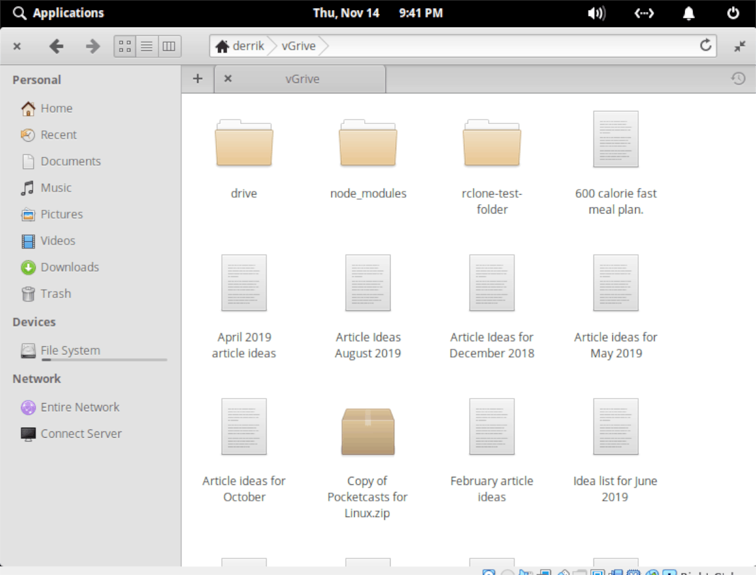Viewport: 756px width, 575px height.
Task: Open the network indicator
Action: point(644,13)
